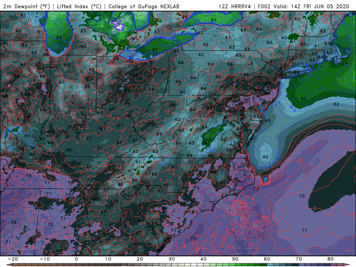Viewport: 356px width, 267px height.
Task: Click the '12Z HRRRV4' model run label
Action: pyautogui.click(x=235, y=6)
